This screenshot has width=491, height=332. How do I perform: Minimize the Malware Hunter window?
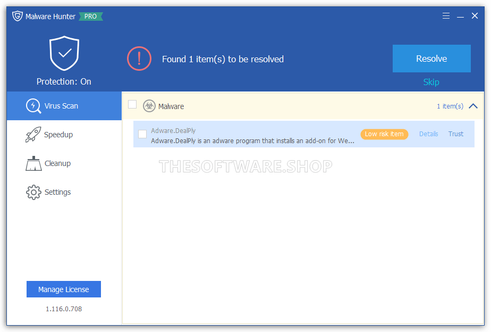pos(460,16)
